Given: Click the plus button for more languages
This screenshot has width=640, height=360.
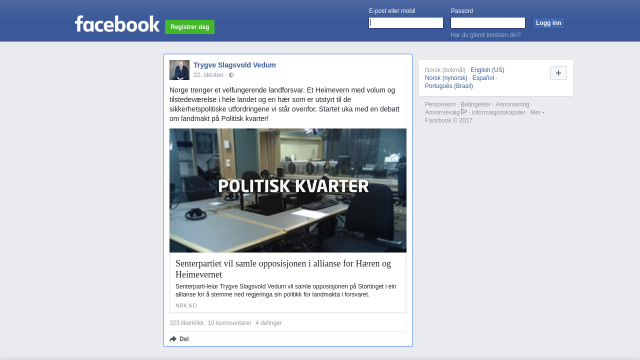Looking at the screenshot, I should coord(558,73).
